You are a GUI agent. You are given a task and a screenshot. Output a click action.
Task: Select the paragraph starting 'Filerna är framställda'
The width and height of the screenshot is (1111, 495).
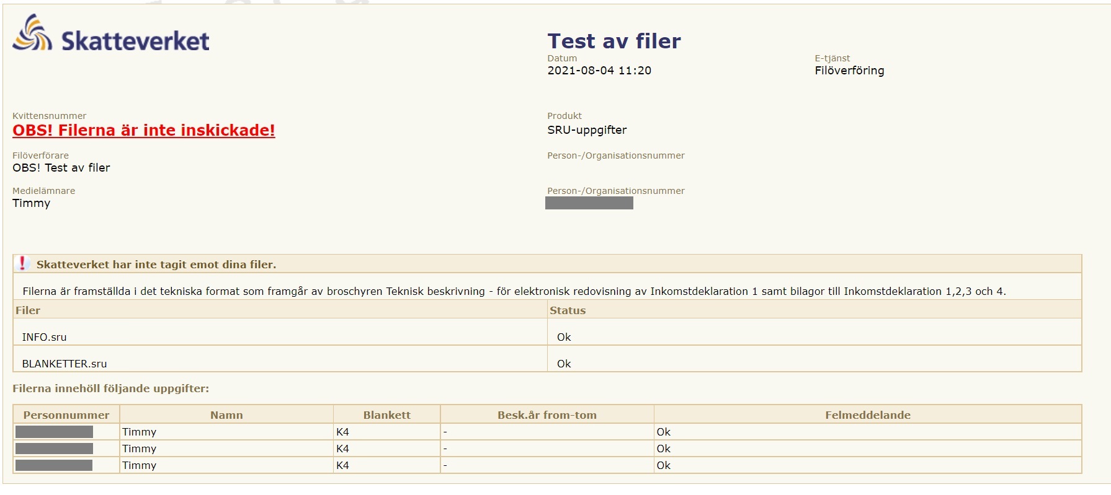(x=514, y=291)
